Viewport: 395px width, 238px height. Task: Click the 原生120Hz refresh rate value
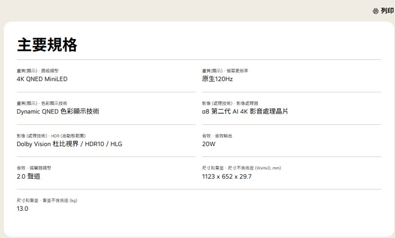pos(217,79)
